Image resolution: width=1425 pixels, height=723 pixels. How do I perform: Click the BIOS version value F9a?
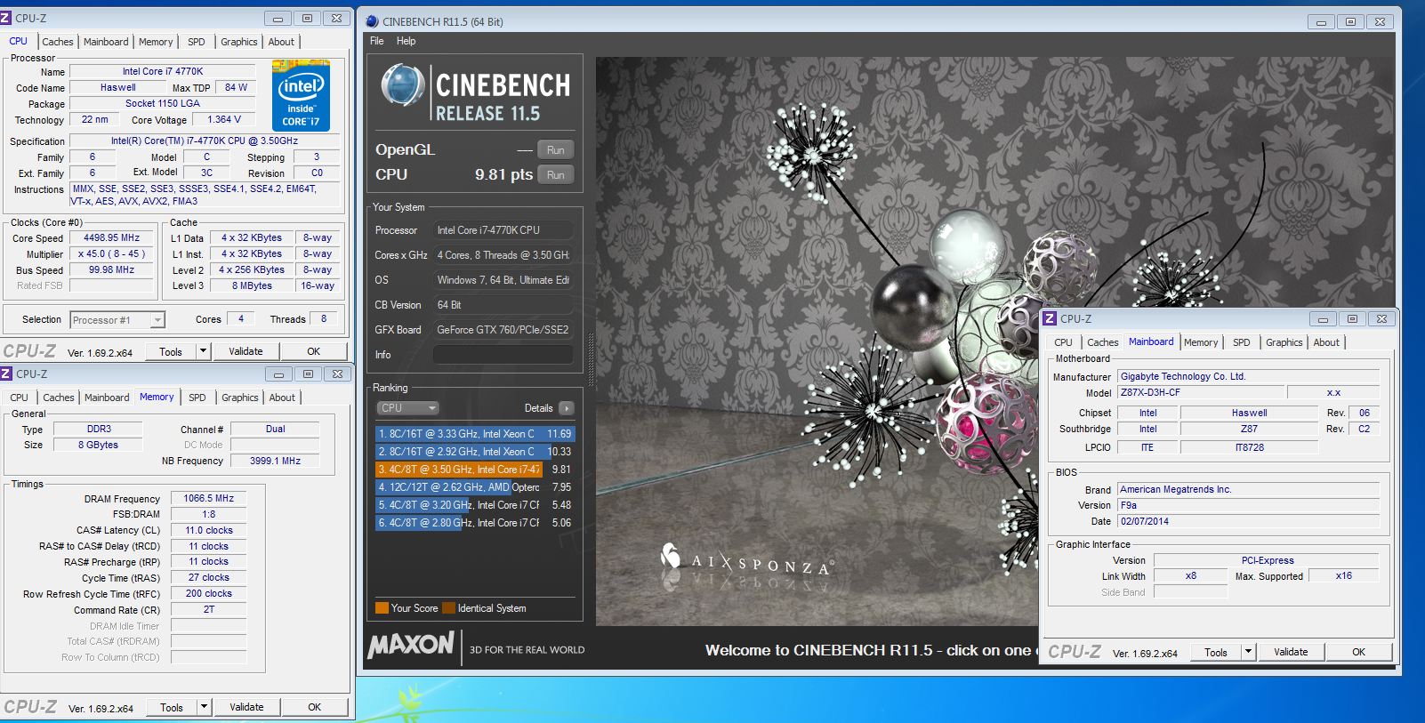point(1248,505)
